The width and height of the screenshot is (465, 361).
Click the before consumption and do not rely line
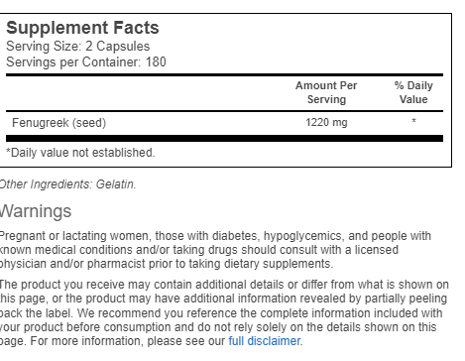[218, 327]
